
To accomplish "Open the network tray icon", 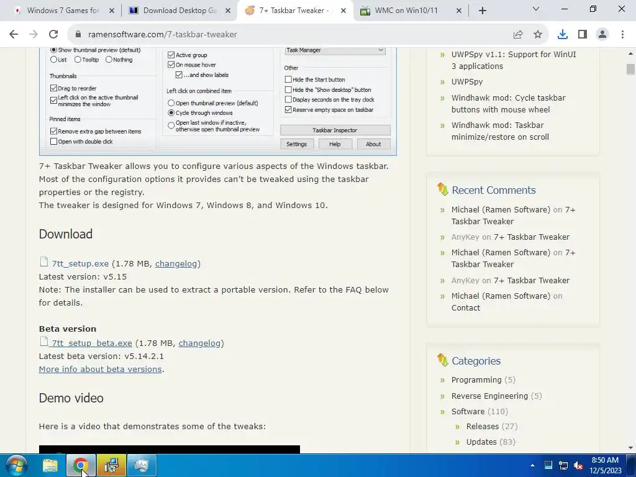I will (x=563, y=466).
